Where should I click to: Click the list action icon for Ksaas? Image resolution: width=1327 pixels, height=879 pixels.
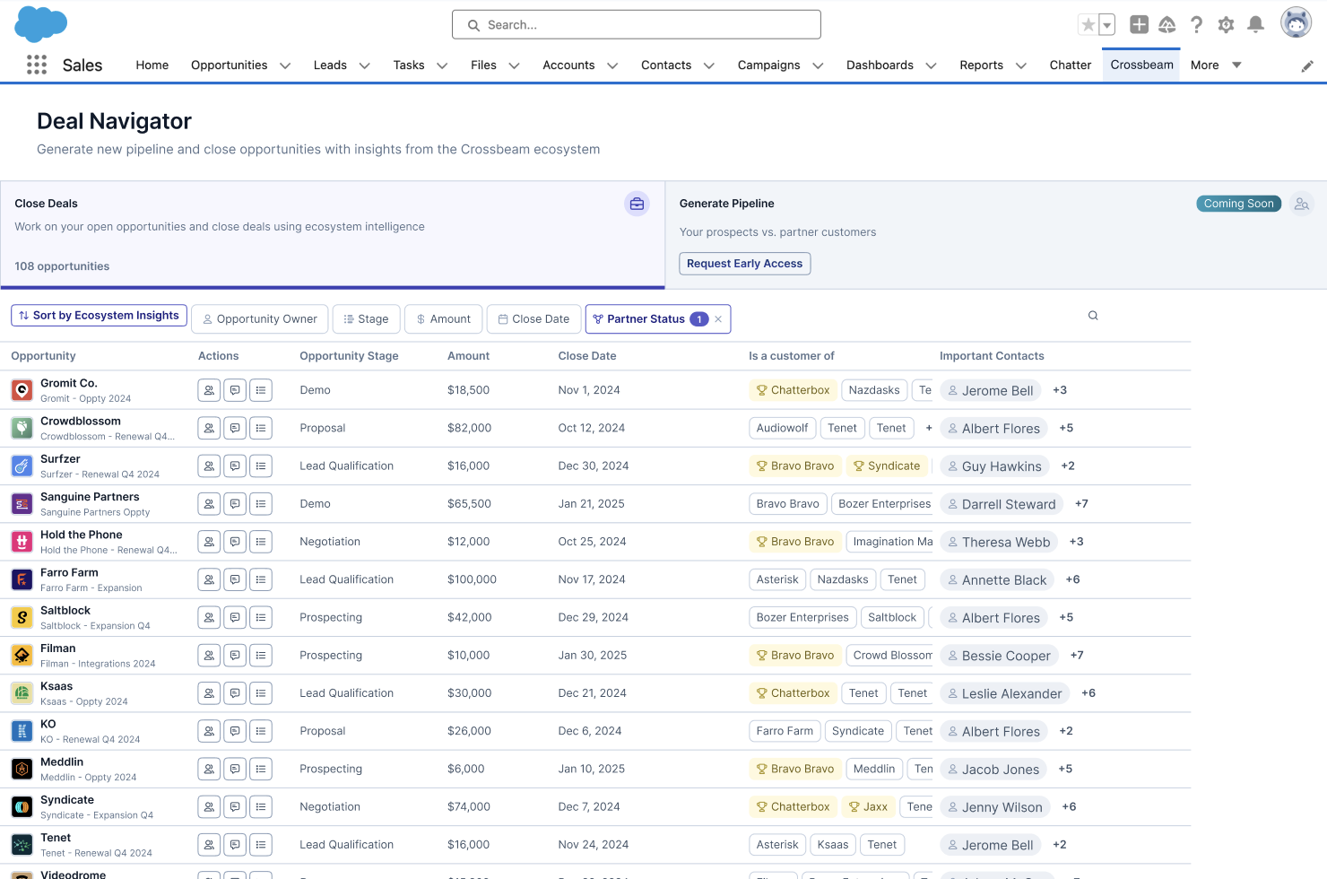261,693
